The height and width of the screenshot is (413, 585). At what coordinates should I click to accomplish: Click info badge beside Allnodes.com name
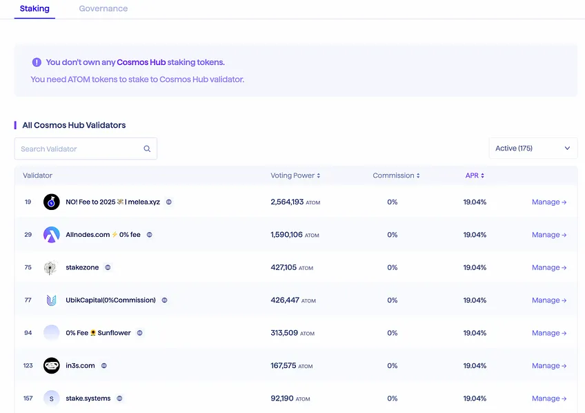coord(149,235)
